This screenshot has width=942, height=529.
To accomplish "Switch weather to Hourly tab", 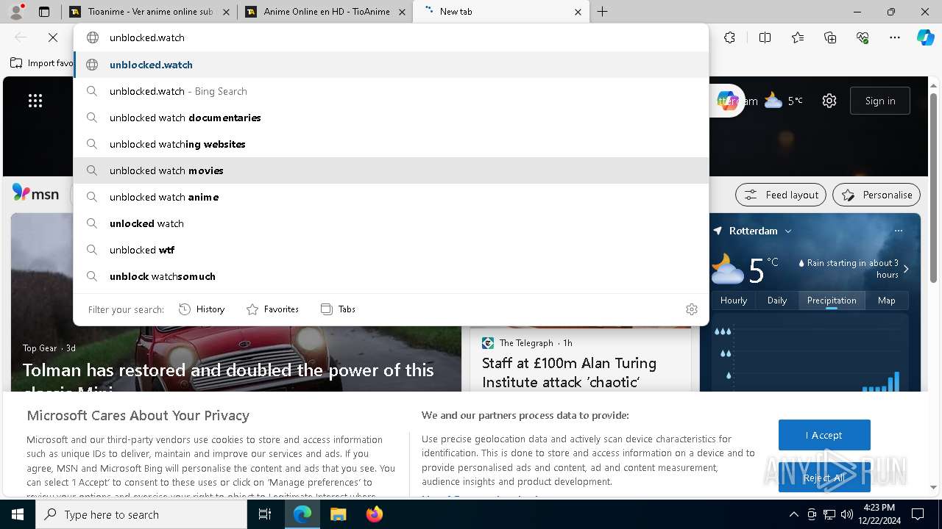I will pyautogui.click(x=734, y=300).
